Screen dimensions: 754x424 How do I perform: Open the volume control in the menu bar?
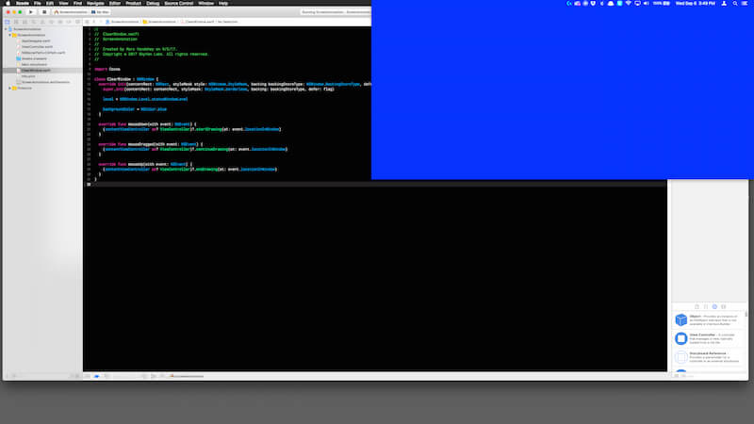tap(646, 4)
